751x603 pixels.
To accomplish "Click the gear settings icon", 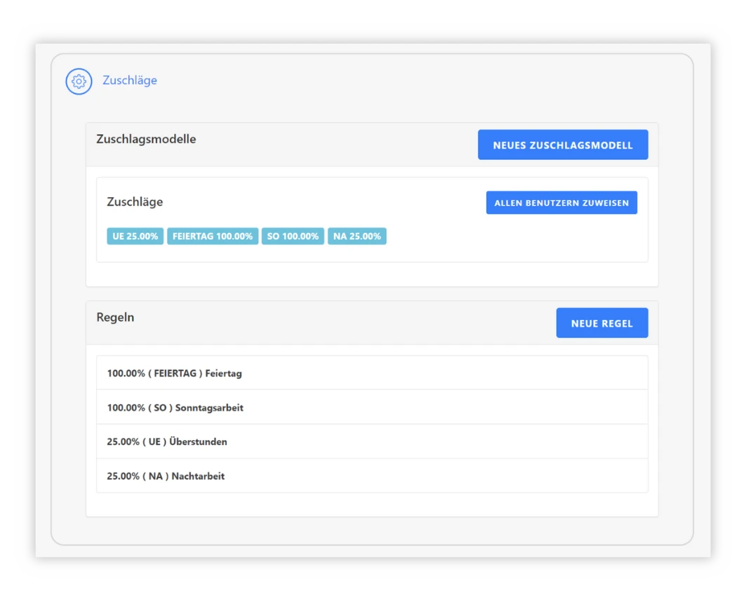I will tap(79, 81).
